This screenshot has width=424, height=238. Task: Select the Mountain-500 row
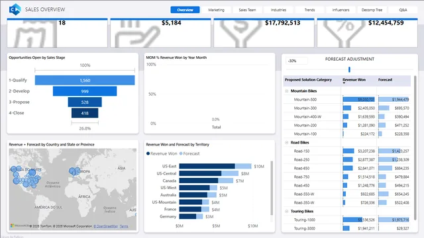[347, 100]
